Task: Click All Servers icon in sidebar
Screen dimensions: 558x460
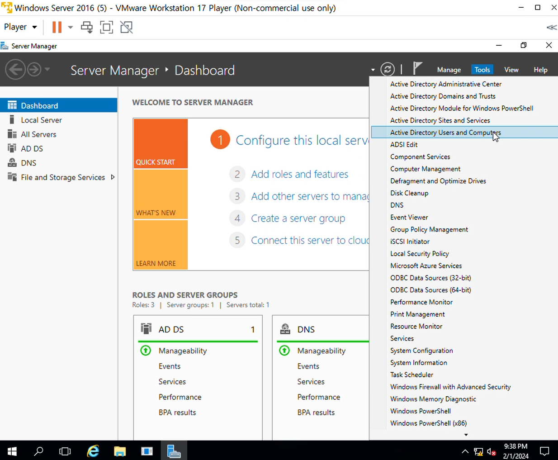Action: (x=12, y=134)
